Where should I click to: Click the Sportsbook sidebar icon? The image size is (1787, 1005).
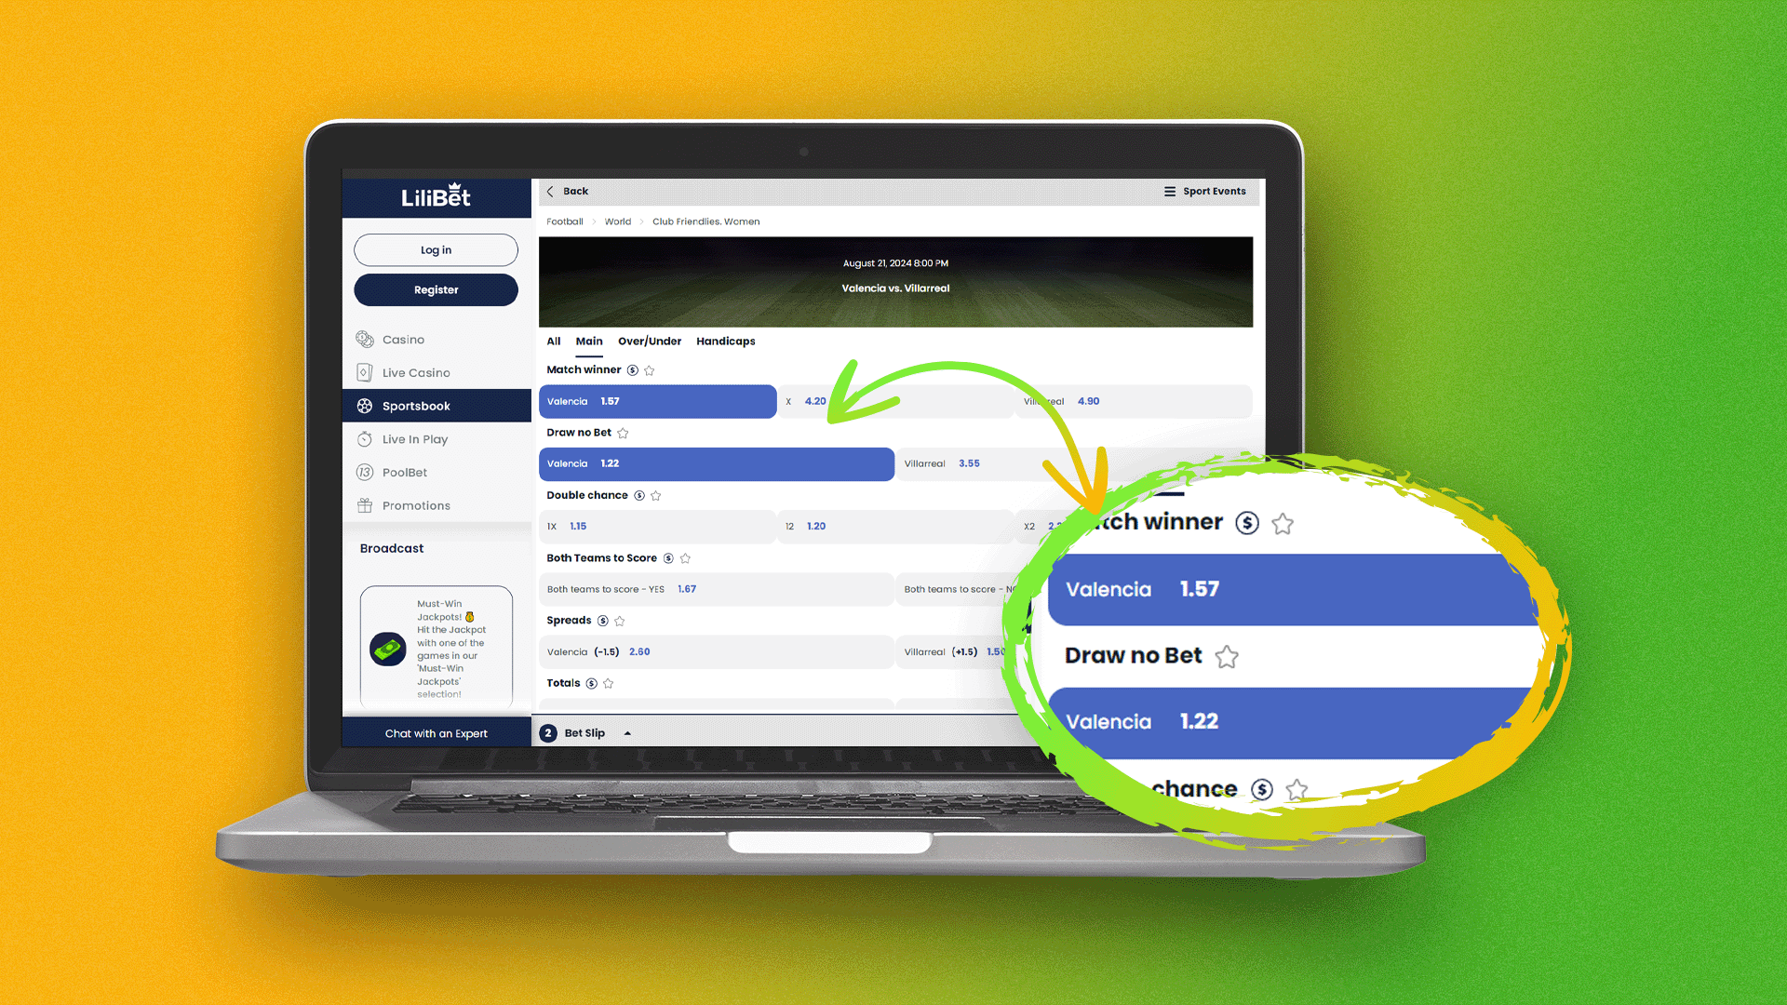click(x=365, y=405)
